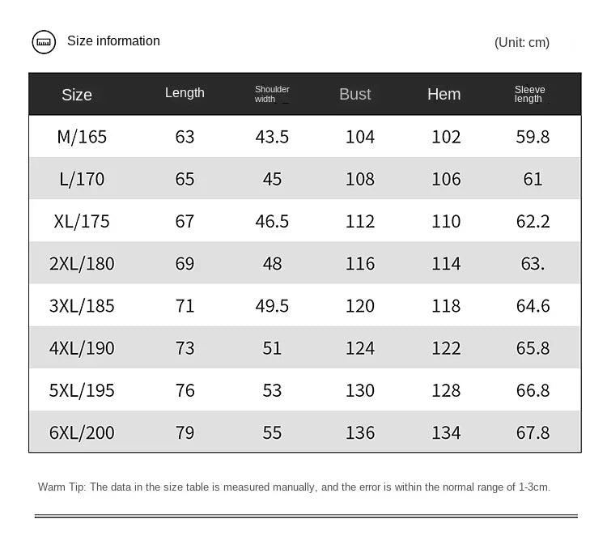The width and height of the screenshot is (607, 536).
Task: Click the 59.8 sleeve length value
Action: click(533, 137)
